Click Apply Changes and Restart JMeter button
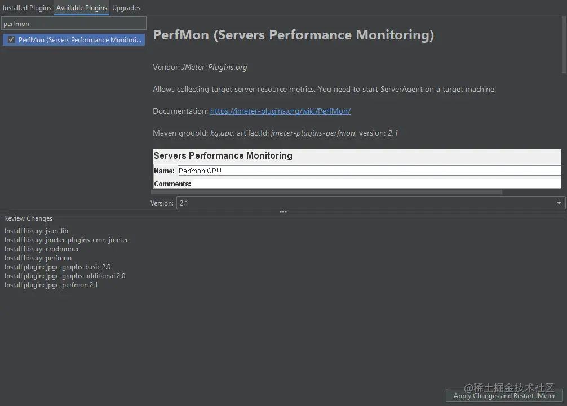This screenshot has width=567, height=406. (x=504, y=395)
